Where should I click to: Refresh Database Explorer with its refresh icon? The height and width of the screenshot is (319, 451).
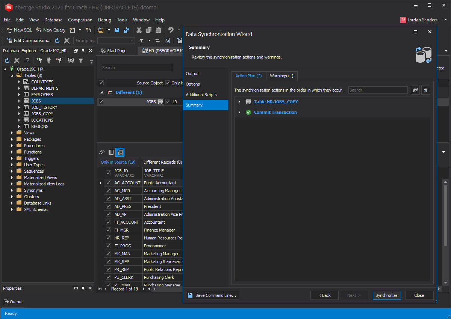click(6, 60)
